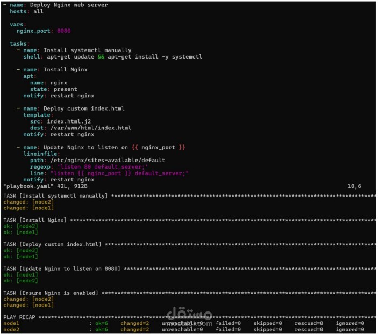Click the shell apt-get update command line
The height and width of the screenshot is (334, 379).
[x=113, y=57]
